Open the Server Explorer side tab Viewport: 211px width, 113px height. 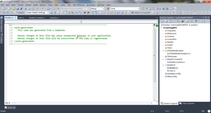point(2,24)
